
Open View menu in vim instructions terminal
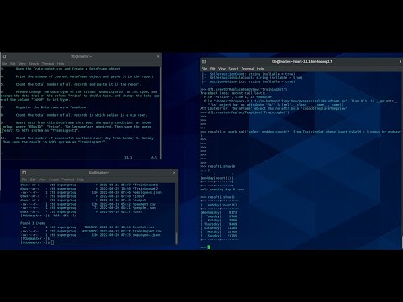22,64
